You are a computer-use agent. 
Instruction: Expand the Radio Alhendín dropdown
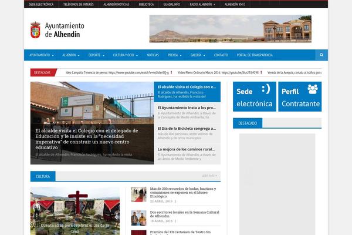click(x=202, y=4)
